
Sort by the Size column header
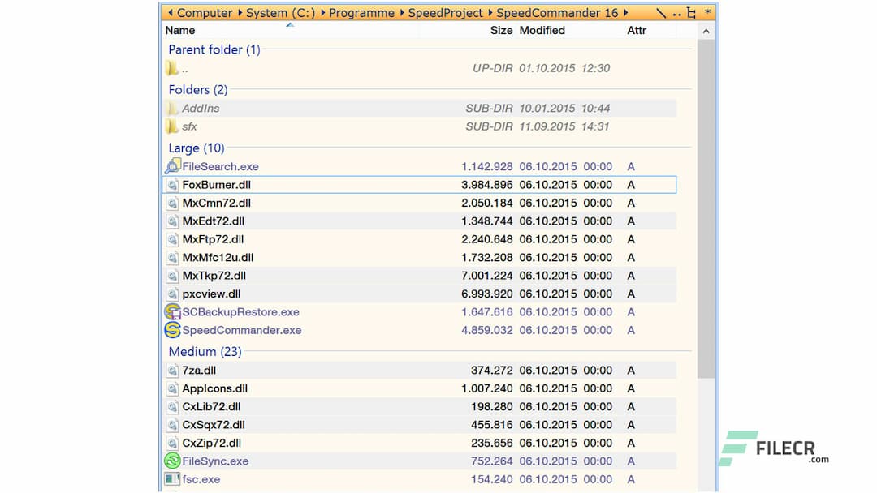(501, 31)
